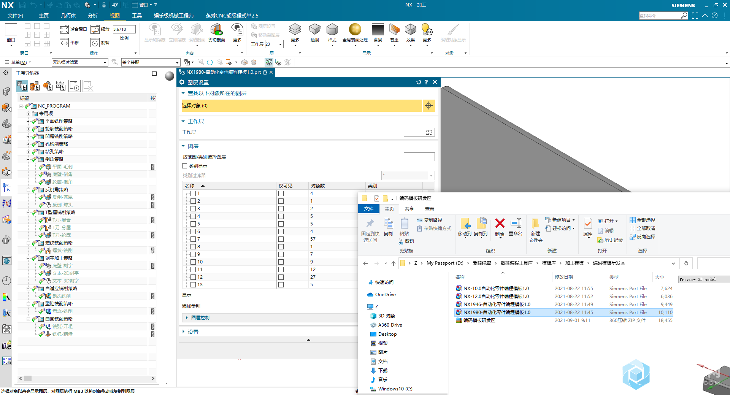Screen dimensions: 730x395
Task: Click History (历史记录) in Explorer ribbon
Action: (x=610, y=240)
